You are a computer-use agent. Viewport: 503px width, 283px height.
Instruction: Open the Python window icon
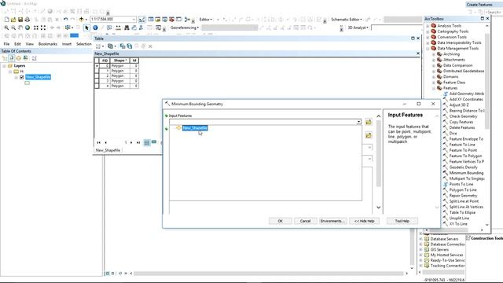tap(179, 20)
